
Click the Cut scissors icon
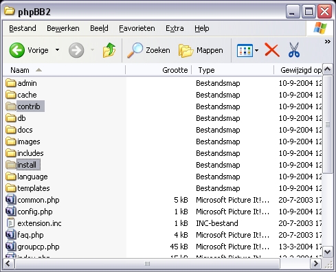294,49
